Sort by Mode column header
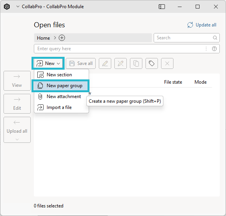 point(200,82)
